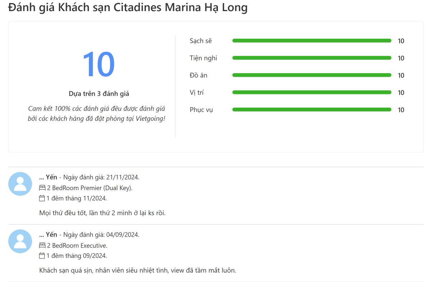Viewport: 430px width, 282px height.
Task: Click the Sạch sẽ rating bar
Action: 312,41
